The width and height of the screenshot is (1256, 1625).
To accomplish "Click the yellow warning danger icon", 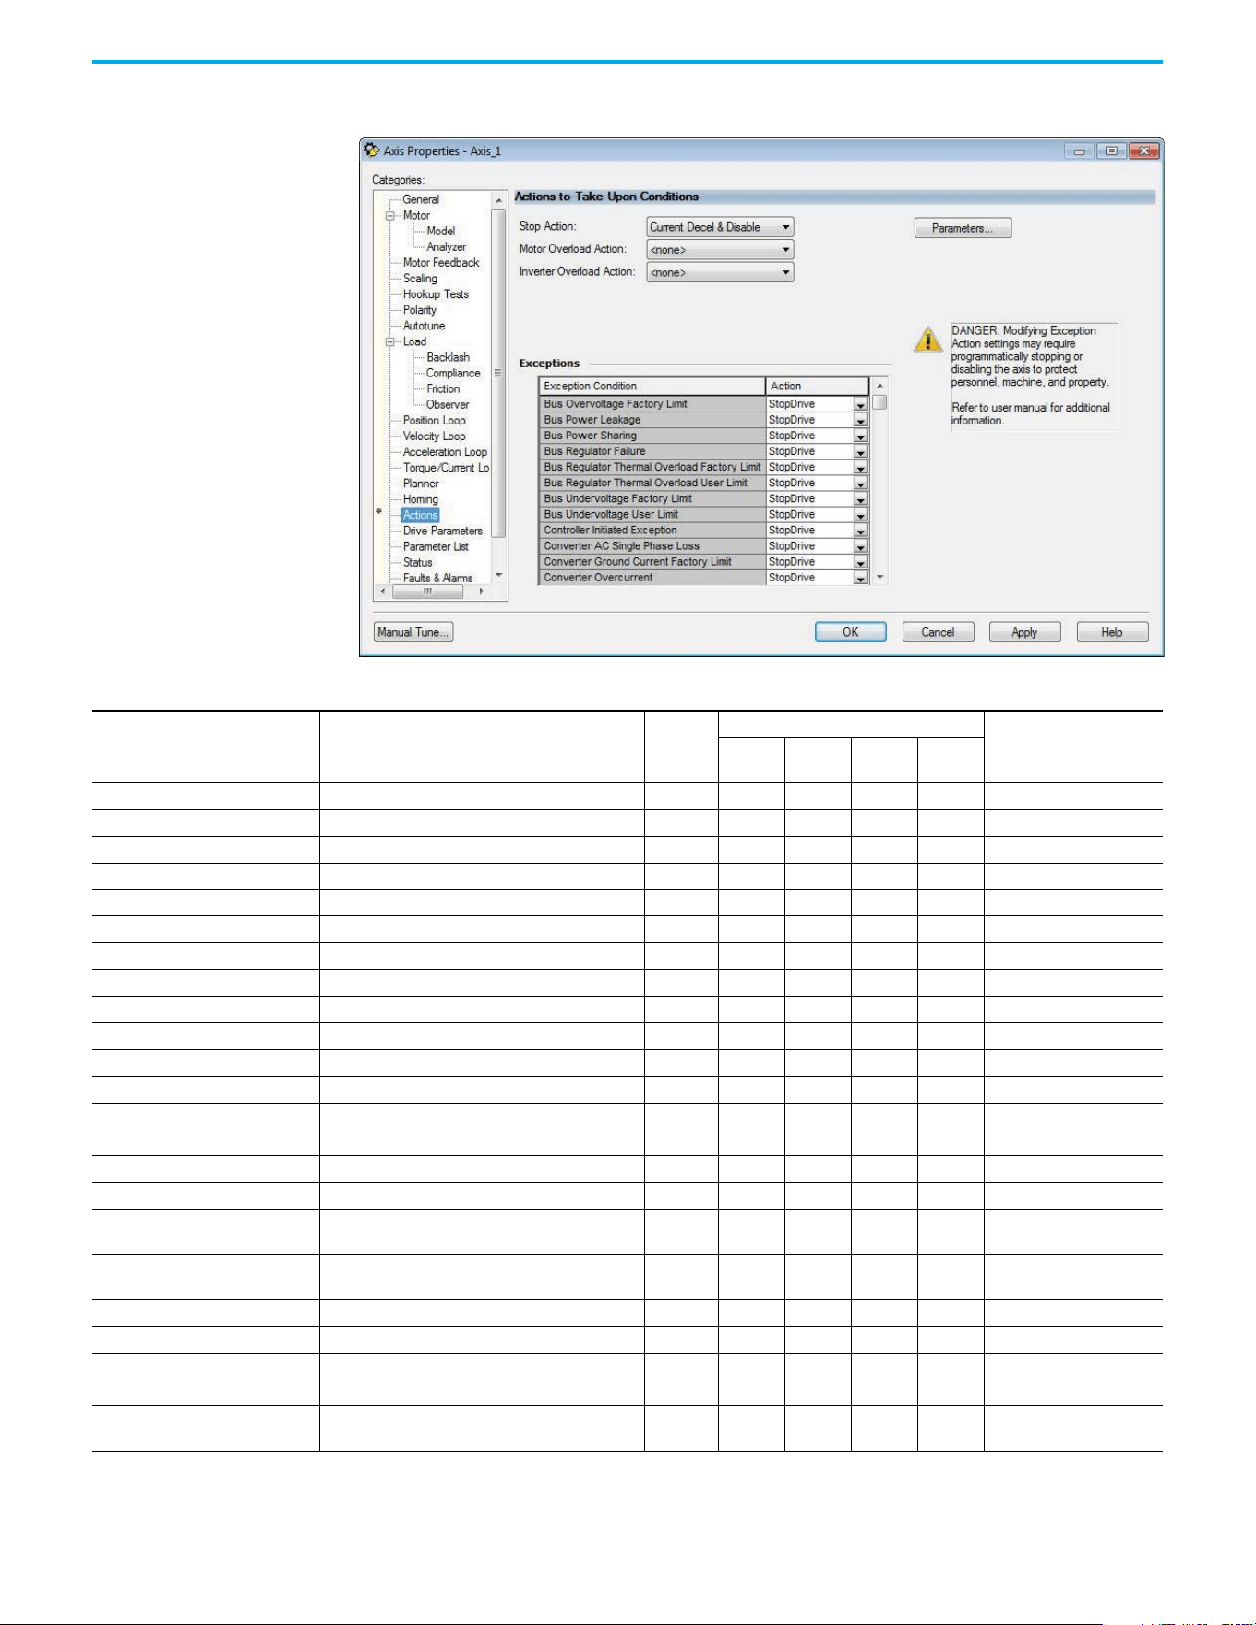I will click(x=927, y=339).
